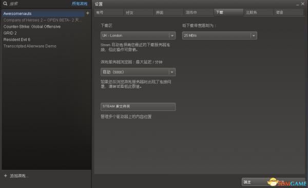Select Resident Evil 6 in game list
The height and width of the screenshot is (188, 308).
(x=17, y=40)
